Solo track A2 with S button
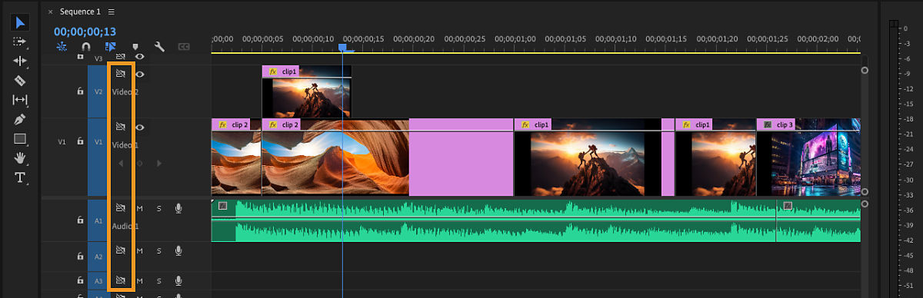 (x=159, y=250)
